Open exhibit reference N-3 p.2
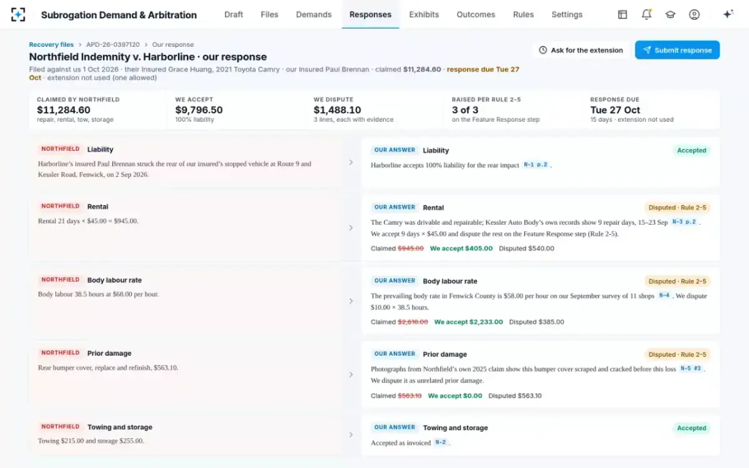The height and width of the screenshot is (468, 749). click(x=685, y=222)
